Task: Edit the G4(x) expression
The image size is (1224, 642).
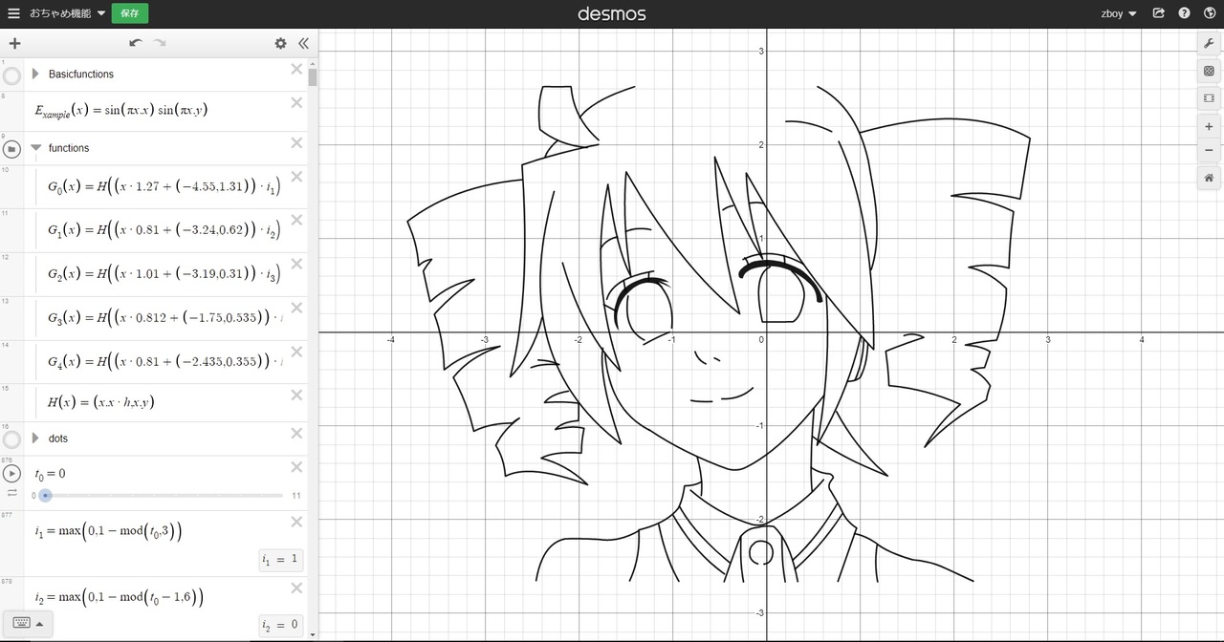Action: click(164, 362)
